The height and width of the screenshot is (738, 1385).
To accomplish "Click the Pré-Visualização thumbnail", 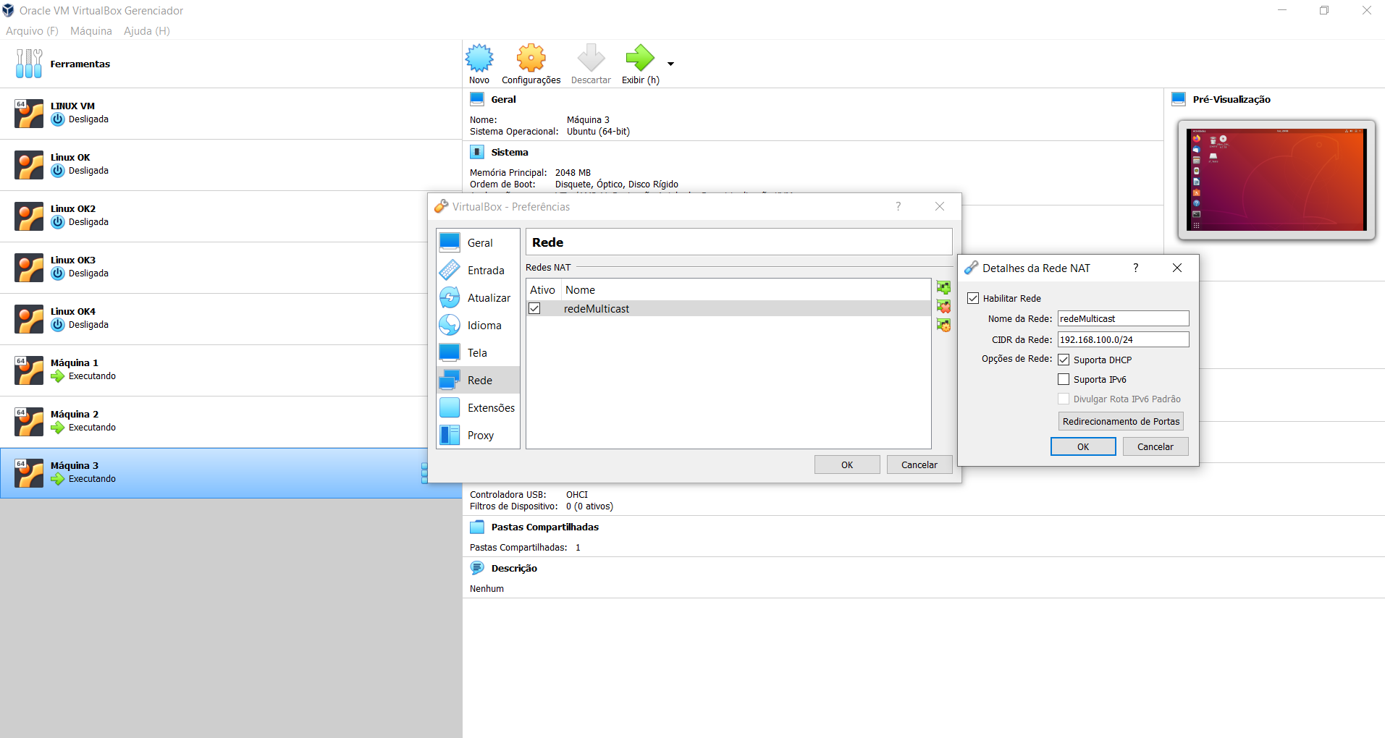I will [x=1276, y=180].
